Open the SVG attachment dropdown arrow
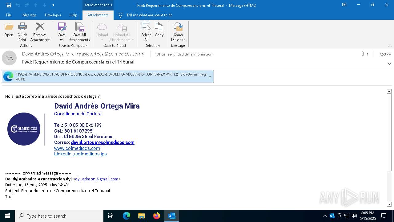 210,76
